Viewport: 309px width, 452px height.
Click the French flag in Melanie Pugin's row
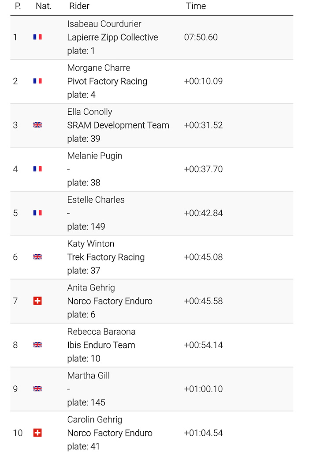pyautogui.click(x=37, y=169)
